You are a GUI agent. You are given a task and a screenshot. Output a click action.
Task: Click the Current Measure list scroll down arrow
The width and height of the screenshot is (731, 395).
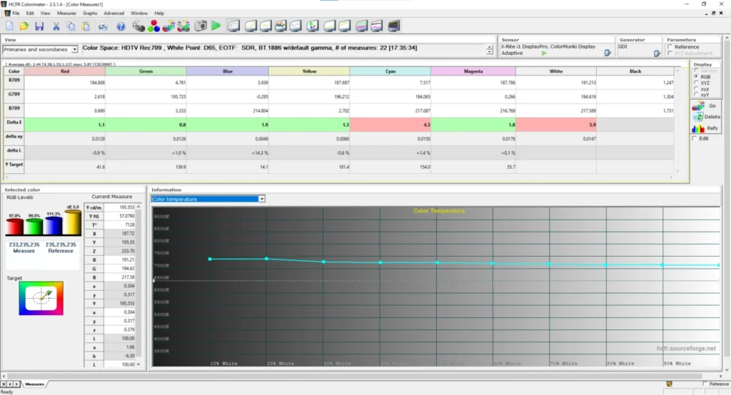pyautogui.click(x=138, y=364)
